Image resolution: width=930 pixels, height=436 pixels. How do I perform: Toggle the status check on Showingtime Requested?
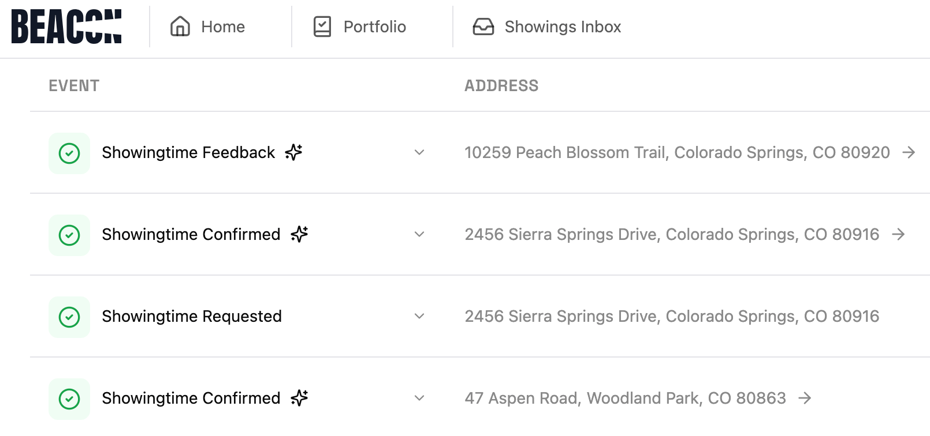tap(69, 317)
